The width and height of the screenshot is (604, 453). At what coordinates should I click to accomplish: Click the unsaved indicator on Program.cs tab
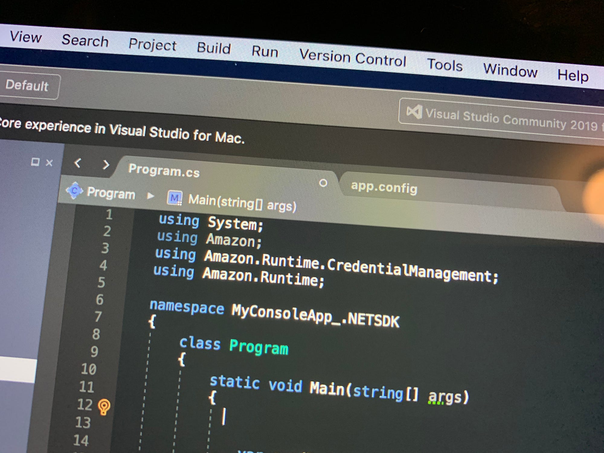(323, 183)
